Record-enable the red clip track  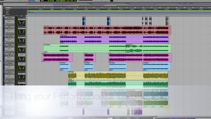pyautogui.click(x=6, y=29)
